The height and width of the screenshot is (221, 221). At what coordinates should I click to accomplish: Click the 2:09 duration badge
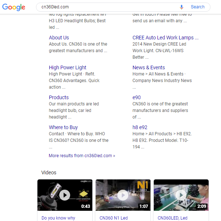[x=202, y=206]
